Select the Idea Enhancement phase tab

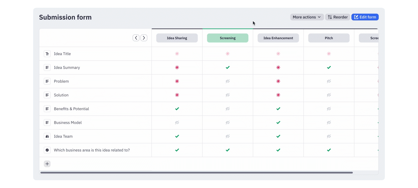tap(278, 38)
